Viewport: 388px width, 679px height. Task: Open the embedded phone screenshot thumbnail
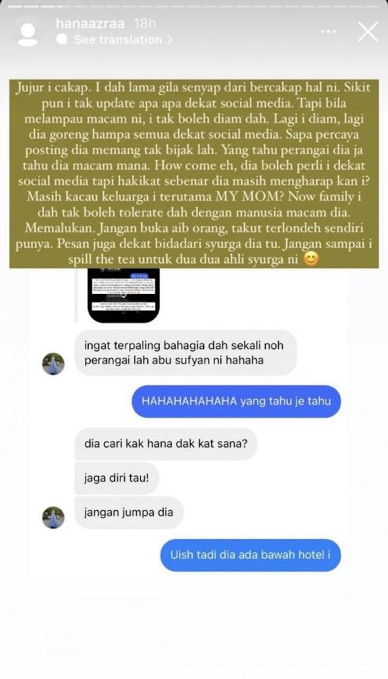coord(123,295)
